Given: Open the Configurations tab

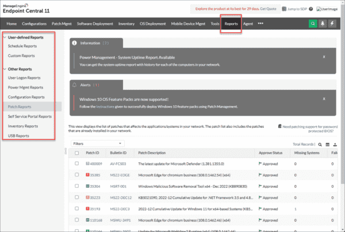Looking at the screenshot, I should (34, 24).
